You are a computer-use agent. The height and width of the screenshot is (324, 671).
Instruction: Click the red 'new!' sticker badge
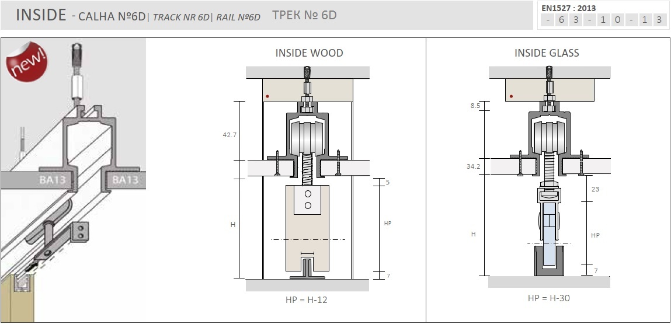click(26, 61)
